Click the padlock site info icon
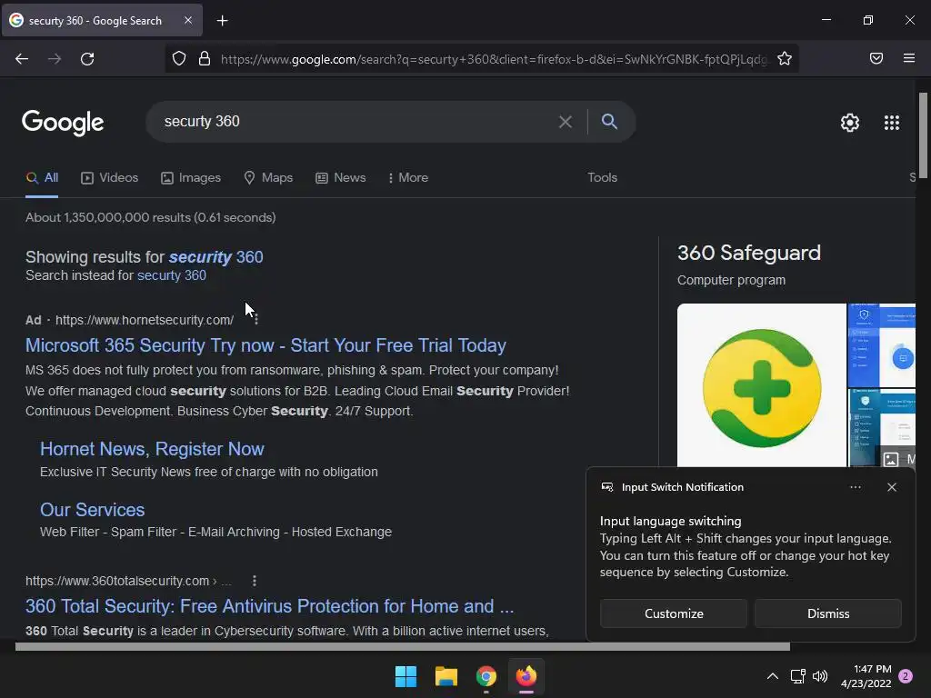Viewport: 931px width, 698px height. [x=205, y=58]
